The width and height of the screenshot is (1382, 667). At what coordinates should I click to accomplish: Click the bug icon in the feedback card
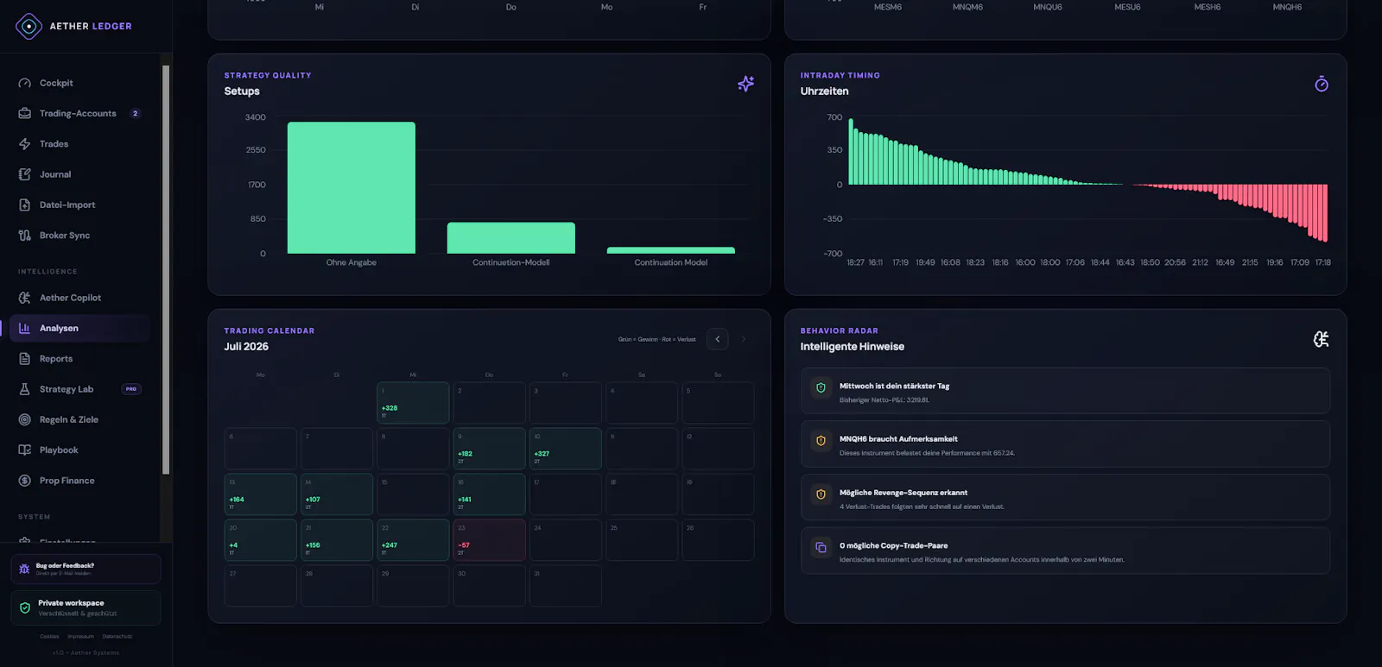point(24,569)
